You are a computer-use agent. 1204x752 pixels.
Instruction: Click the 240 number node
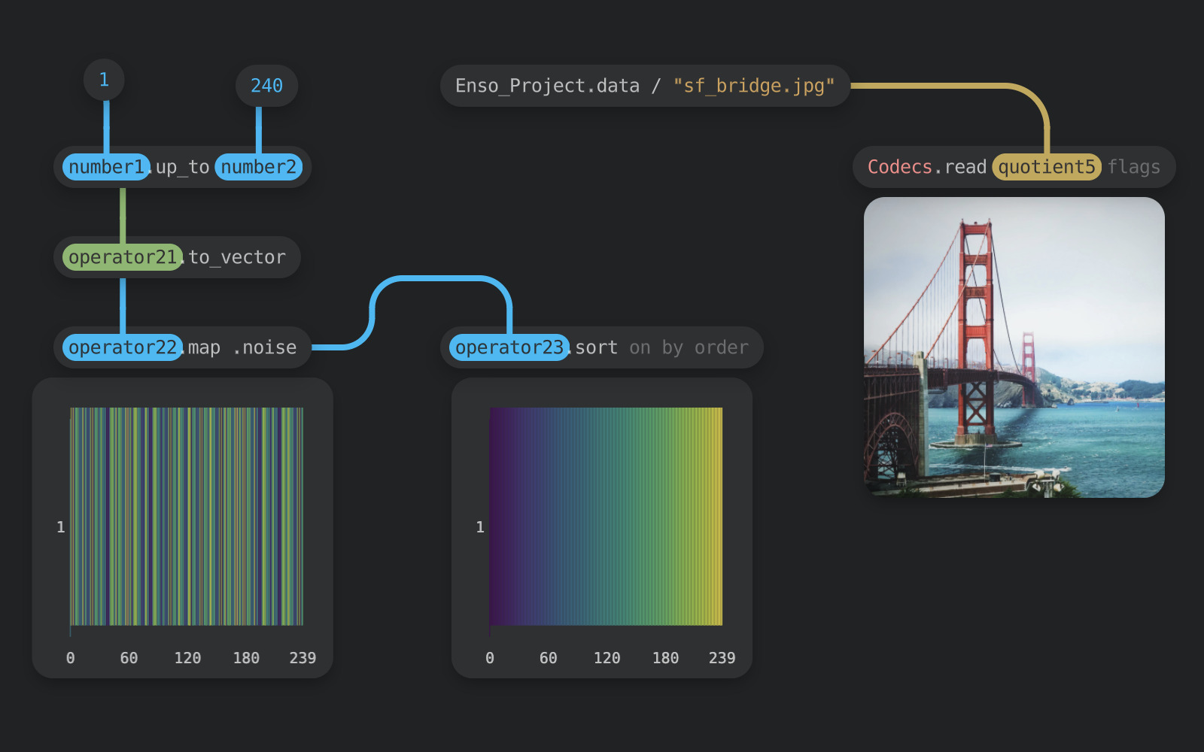[266, 86]
